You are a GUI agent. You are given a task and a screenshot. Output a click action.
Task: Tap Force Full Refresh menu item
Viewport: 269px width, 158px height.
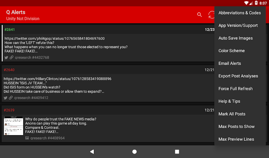(x=240, y=89)
